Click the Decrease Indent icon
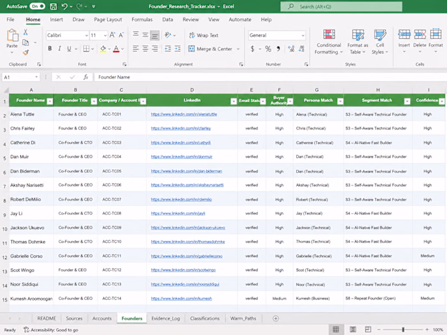447x335 pixels. 168,48
